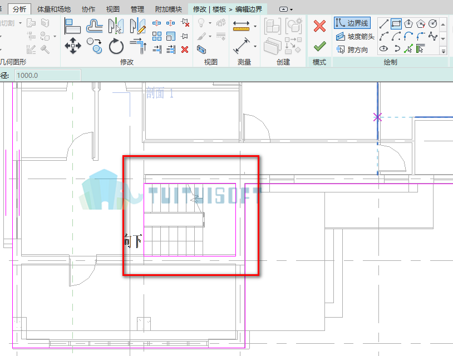The width and height of the screenshot is (453, 356).
Task: Activate the Move tool
Action: coord(72,46)
